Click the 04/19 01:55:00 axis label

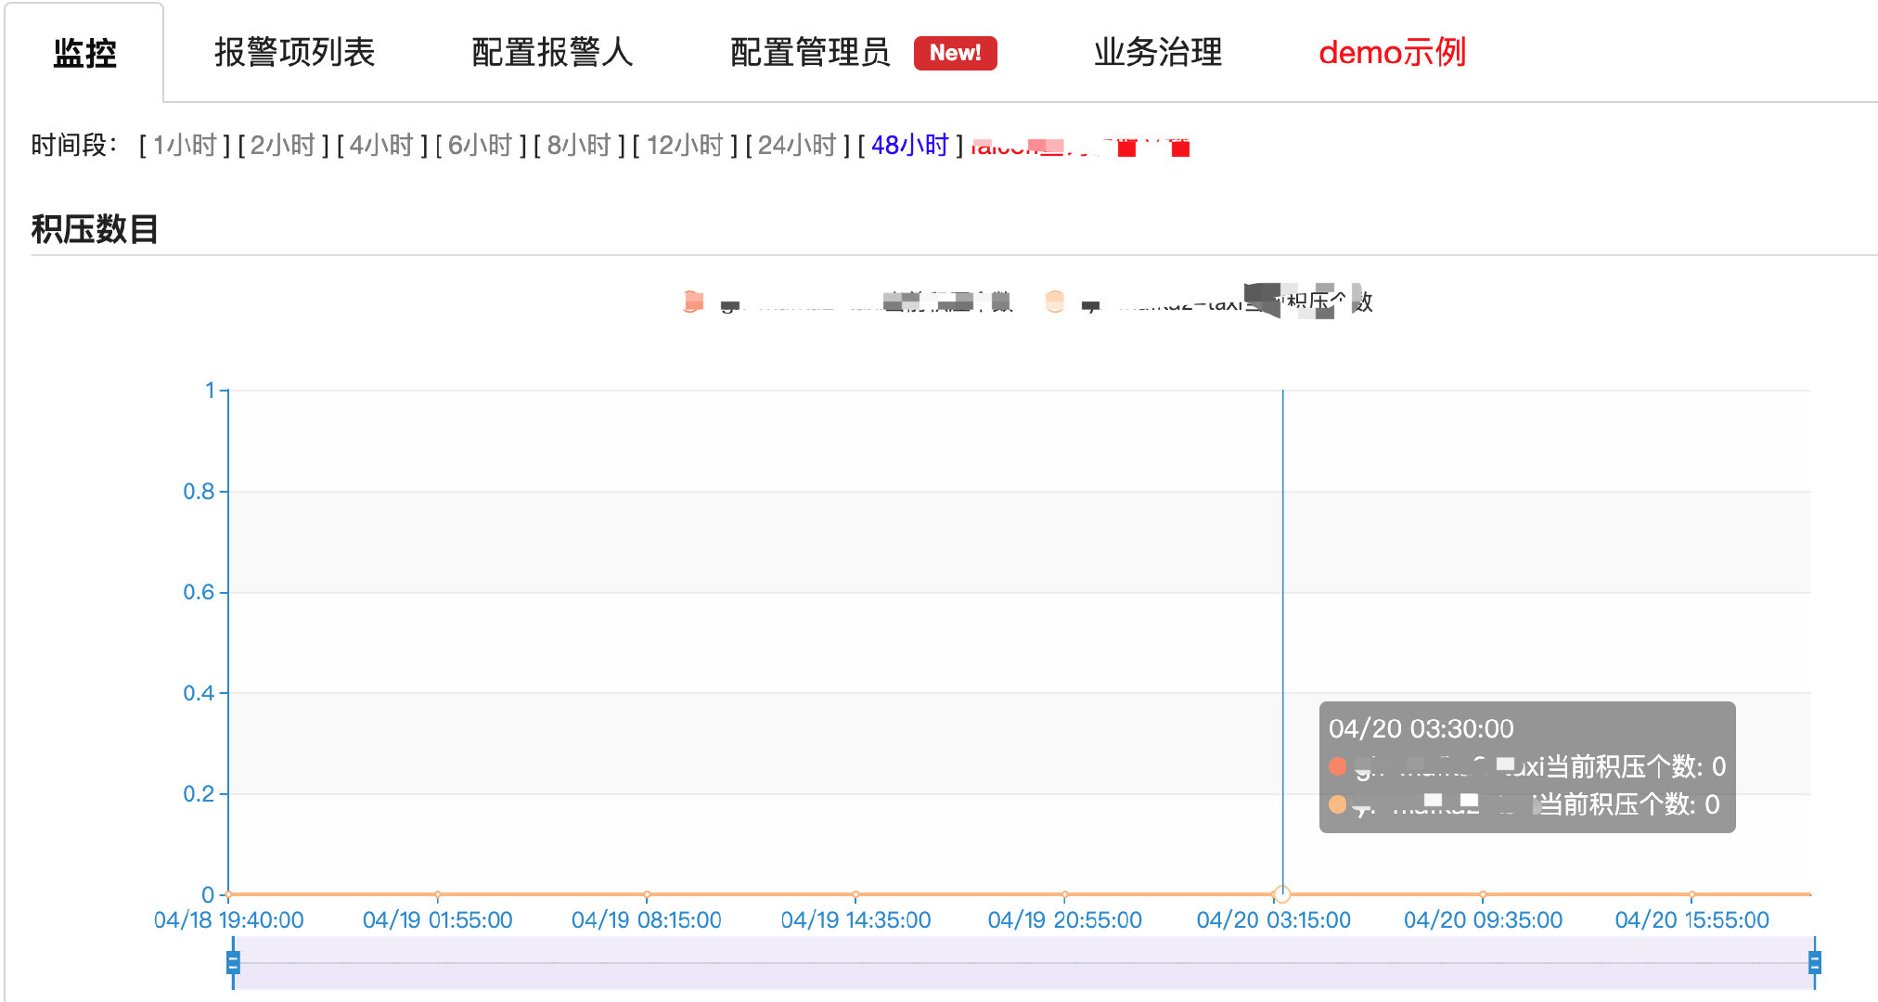pos(437,920)
